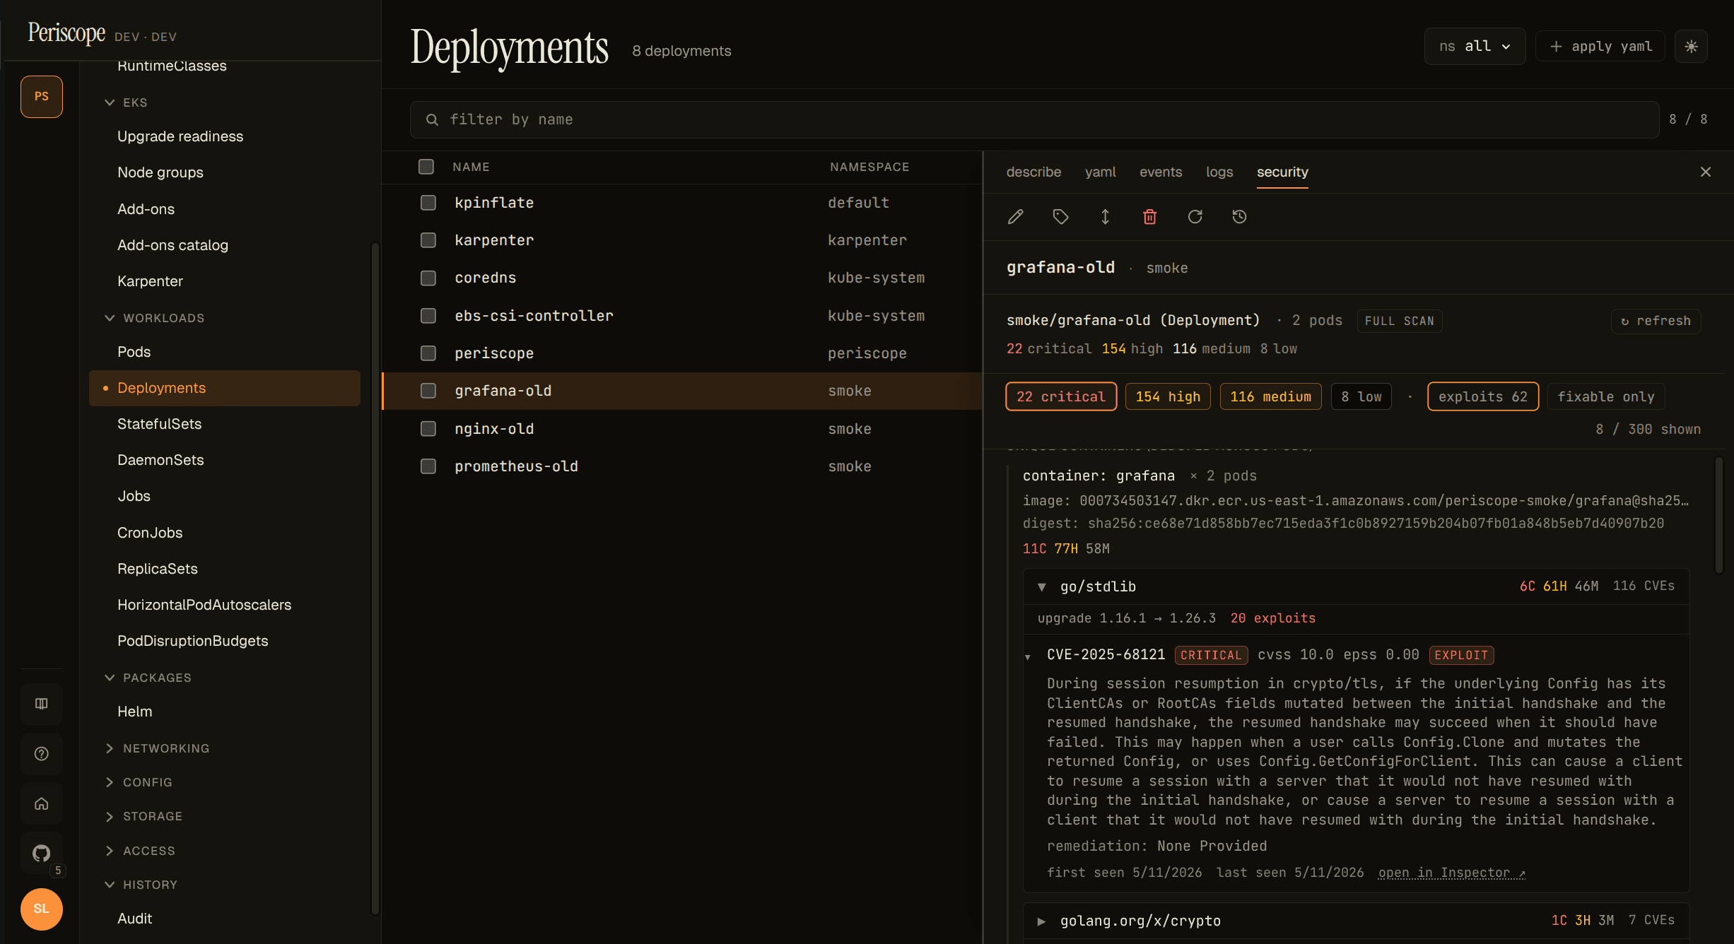The height and width of the screenshot is (944, 1734).
Task: Open Helm in the sidebar
Action: tap(135, 712)
